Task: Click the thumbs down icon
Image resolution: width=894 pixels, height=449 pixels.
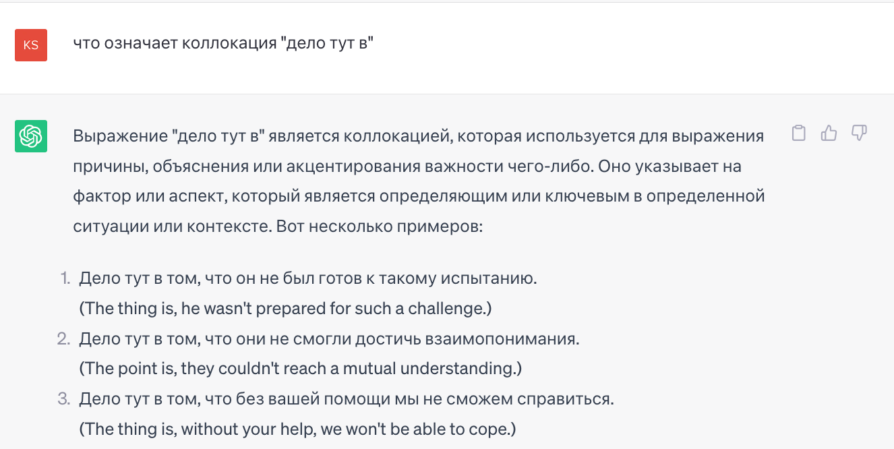Action: (x=859, y=133)
